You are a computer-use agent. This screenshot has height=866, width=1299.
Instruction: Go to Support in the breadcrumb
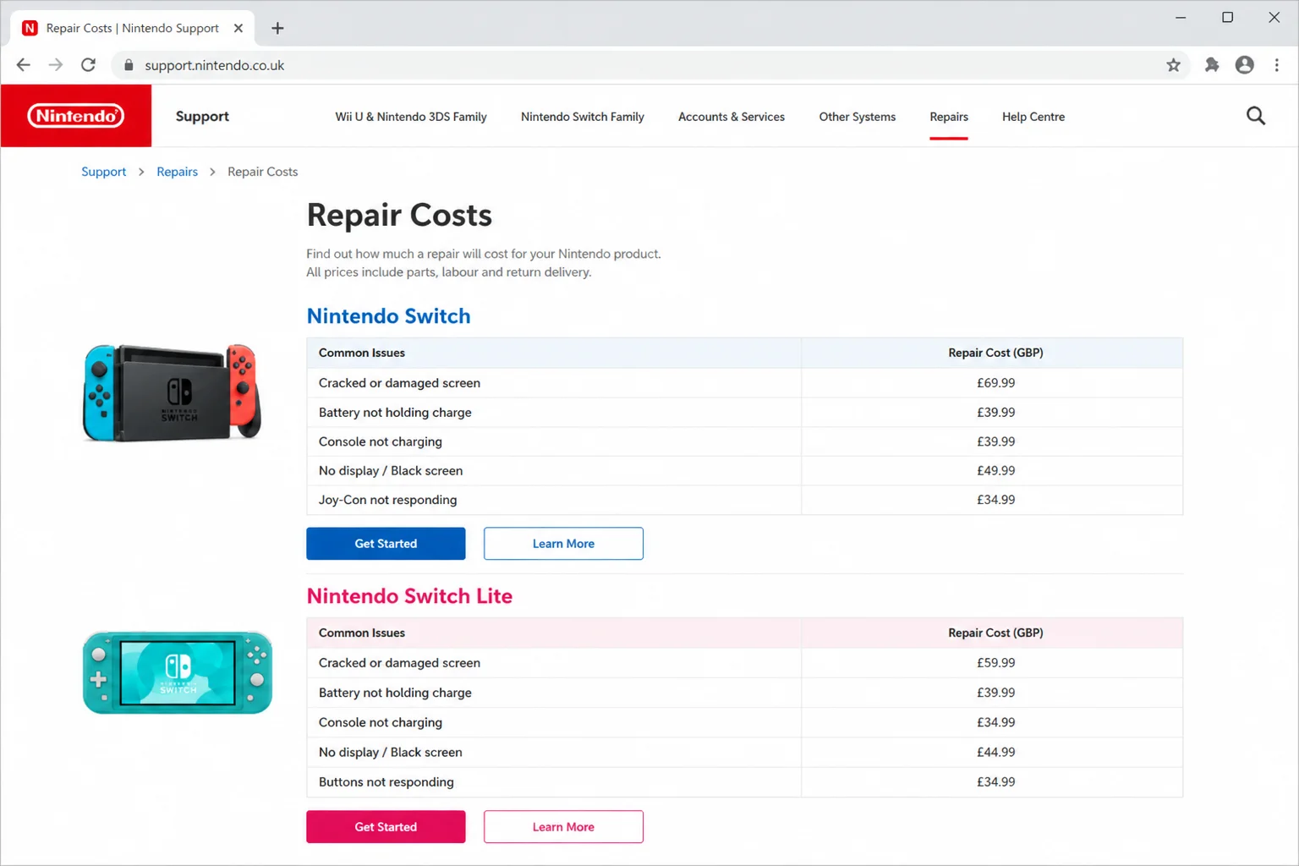click(x=103, y=172)
